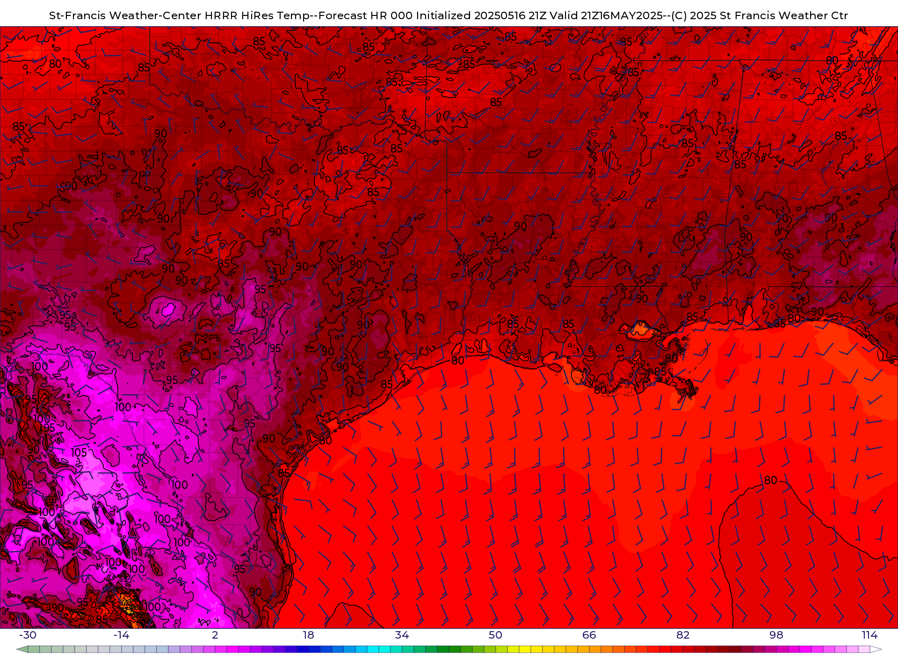Click the 50 colorbar scale label
898x655 pixels.
495,635
